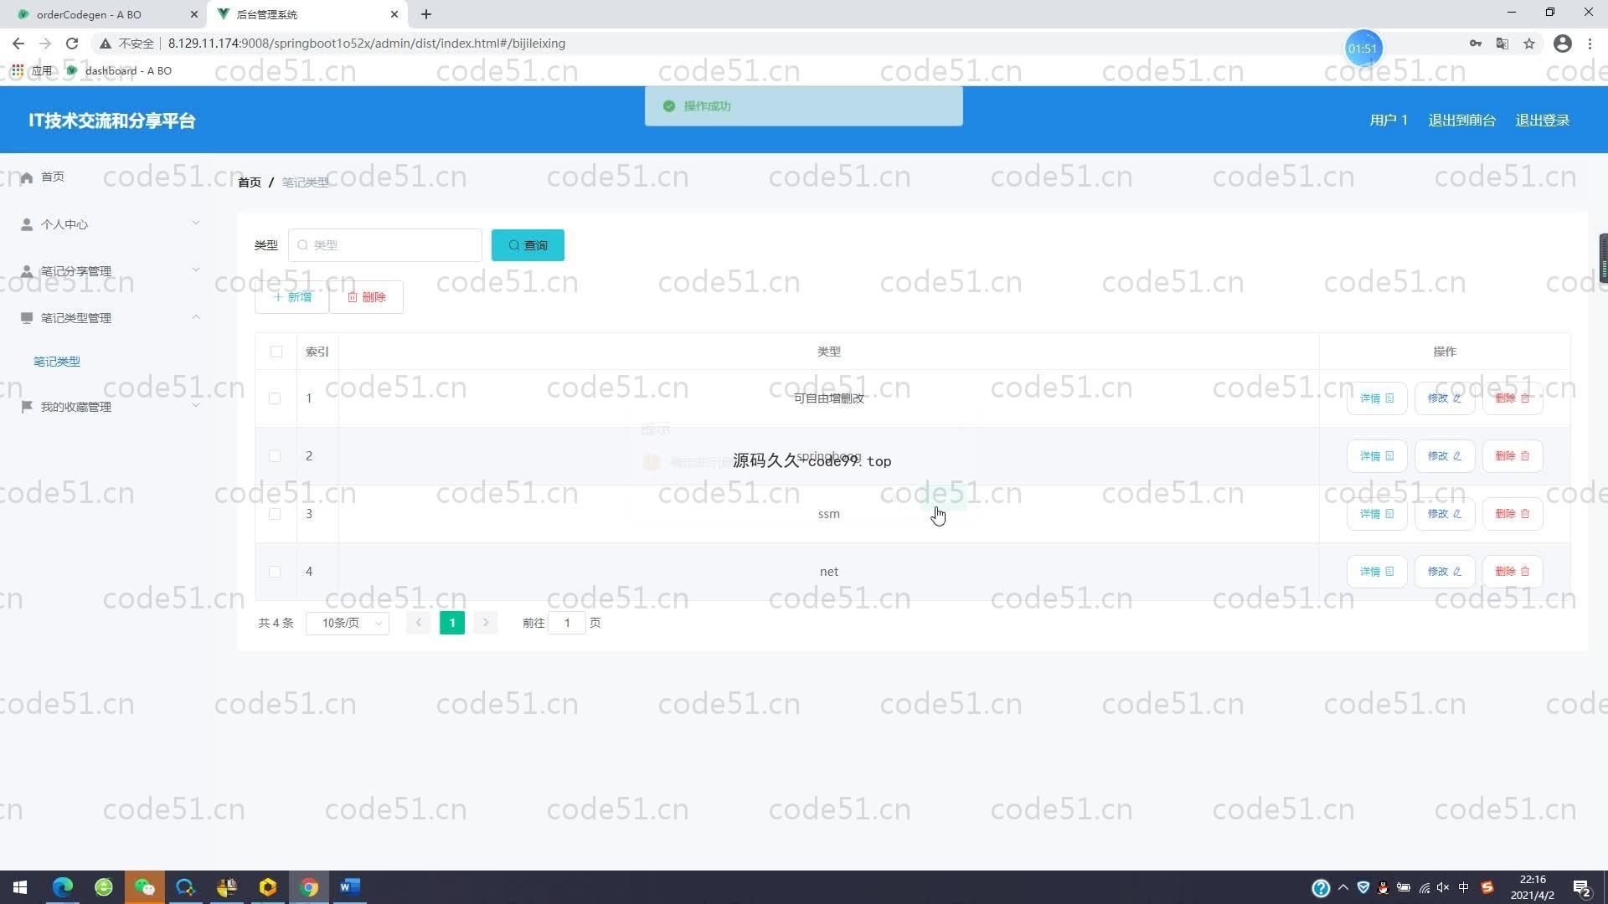
Task: Click 删除 button for the net row
Action: (1512, 572)
